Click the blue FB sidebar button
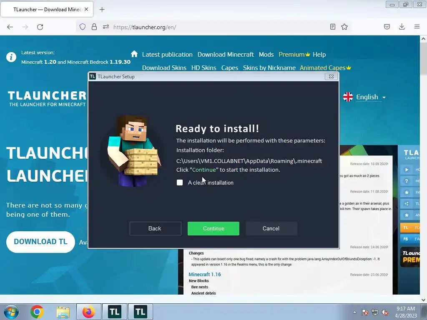 click(410, 239)
